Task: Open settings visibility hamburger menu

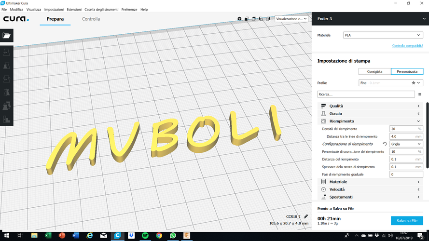Action: (420, 94)
